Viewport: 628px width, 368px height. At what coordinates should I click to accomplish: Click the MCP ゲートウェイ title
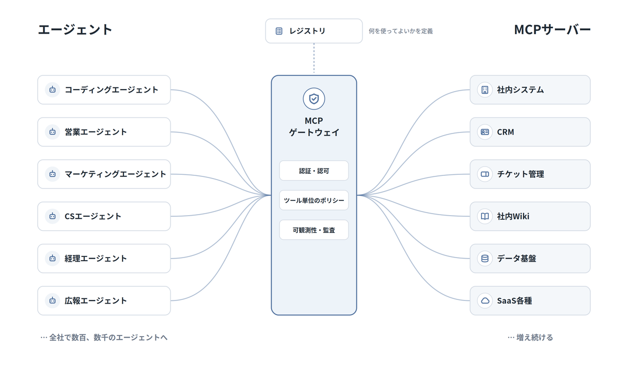click(x=314, y=127)
